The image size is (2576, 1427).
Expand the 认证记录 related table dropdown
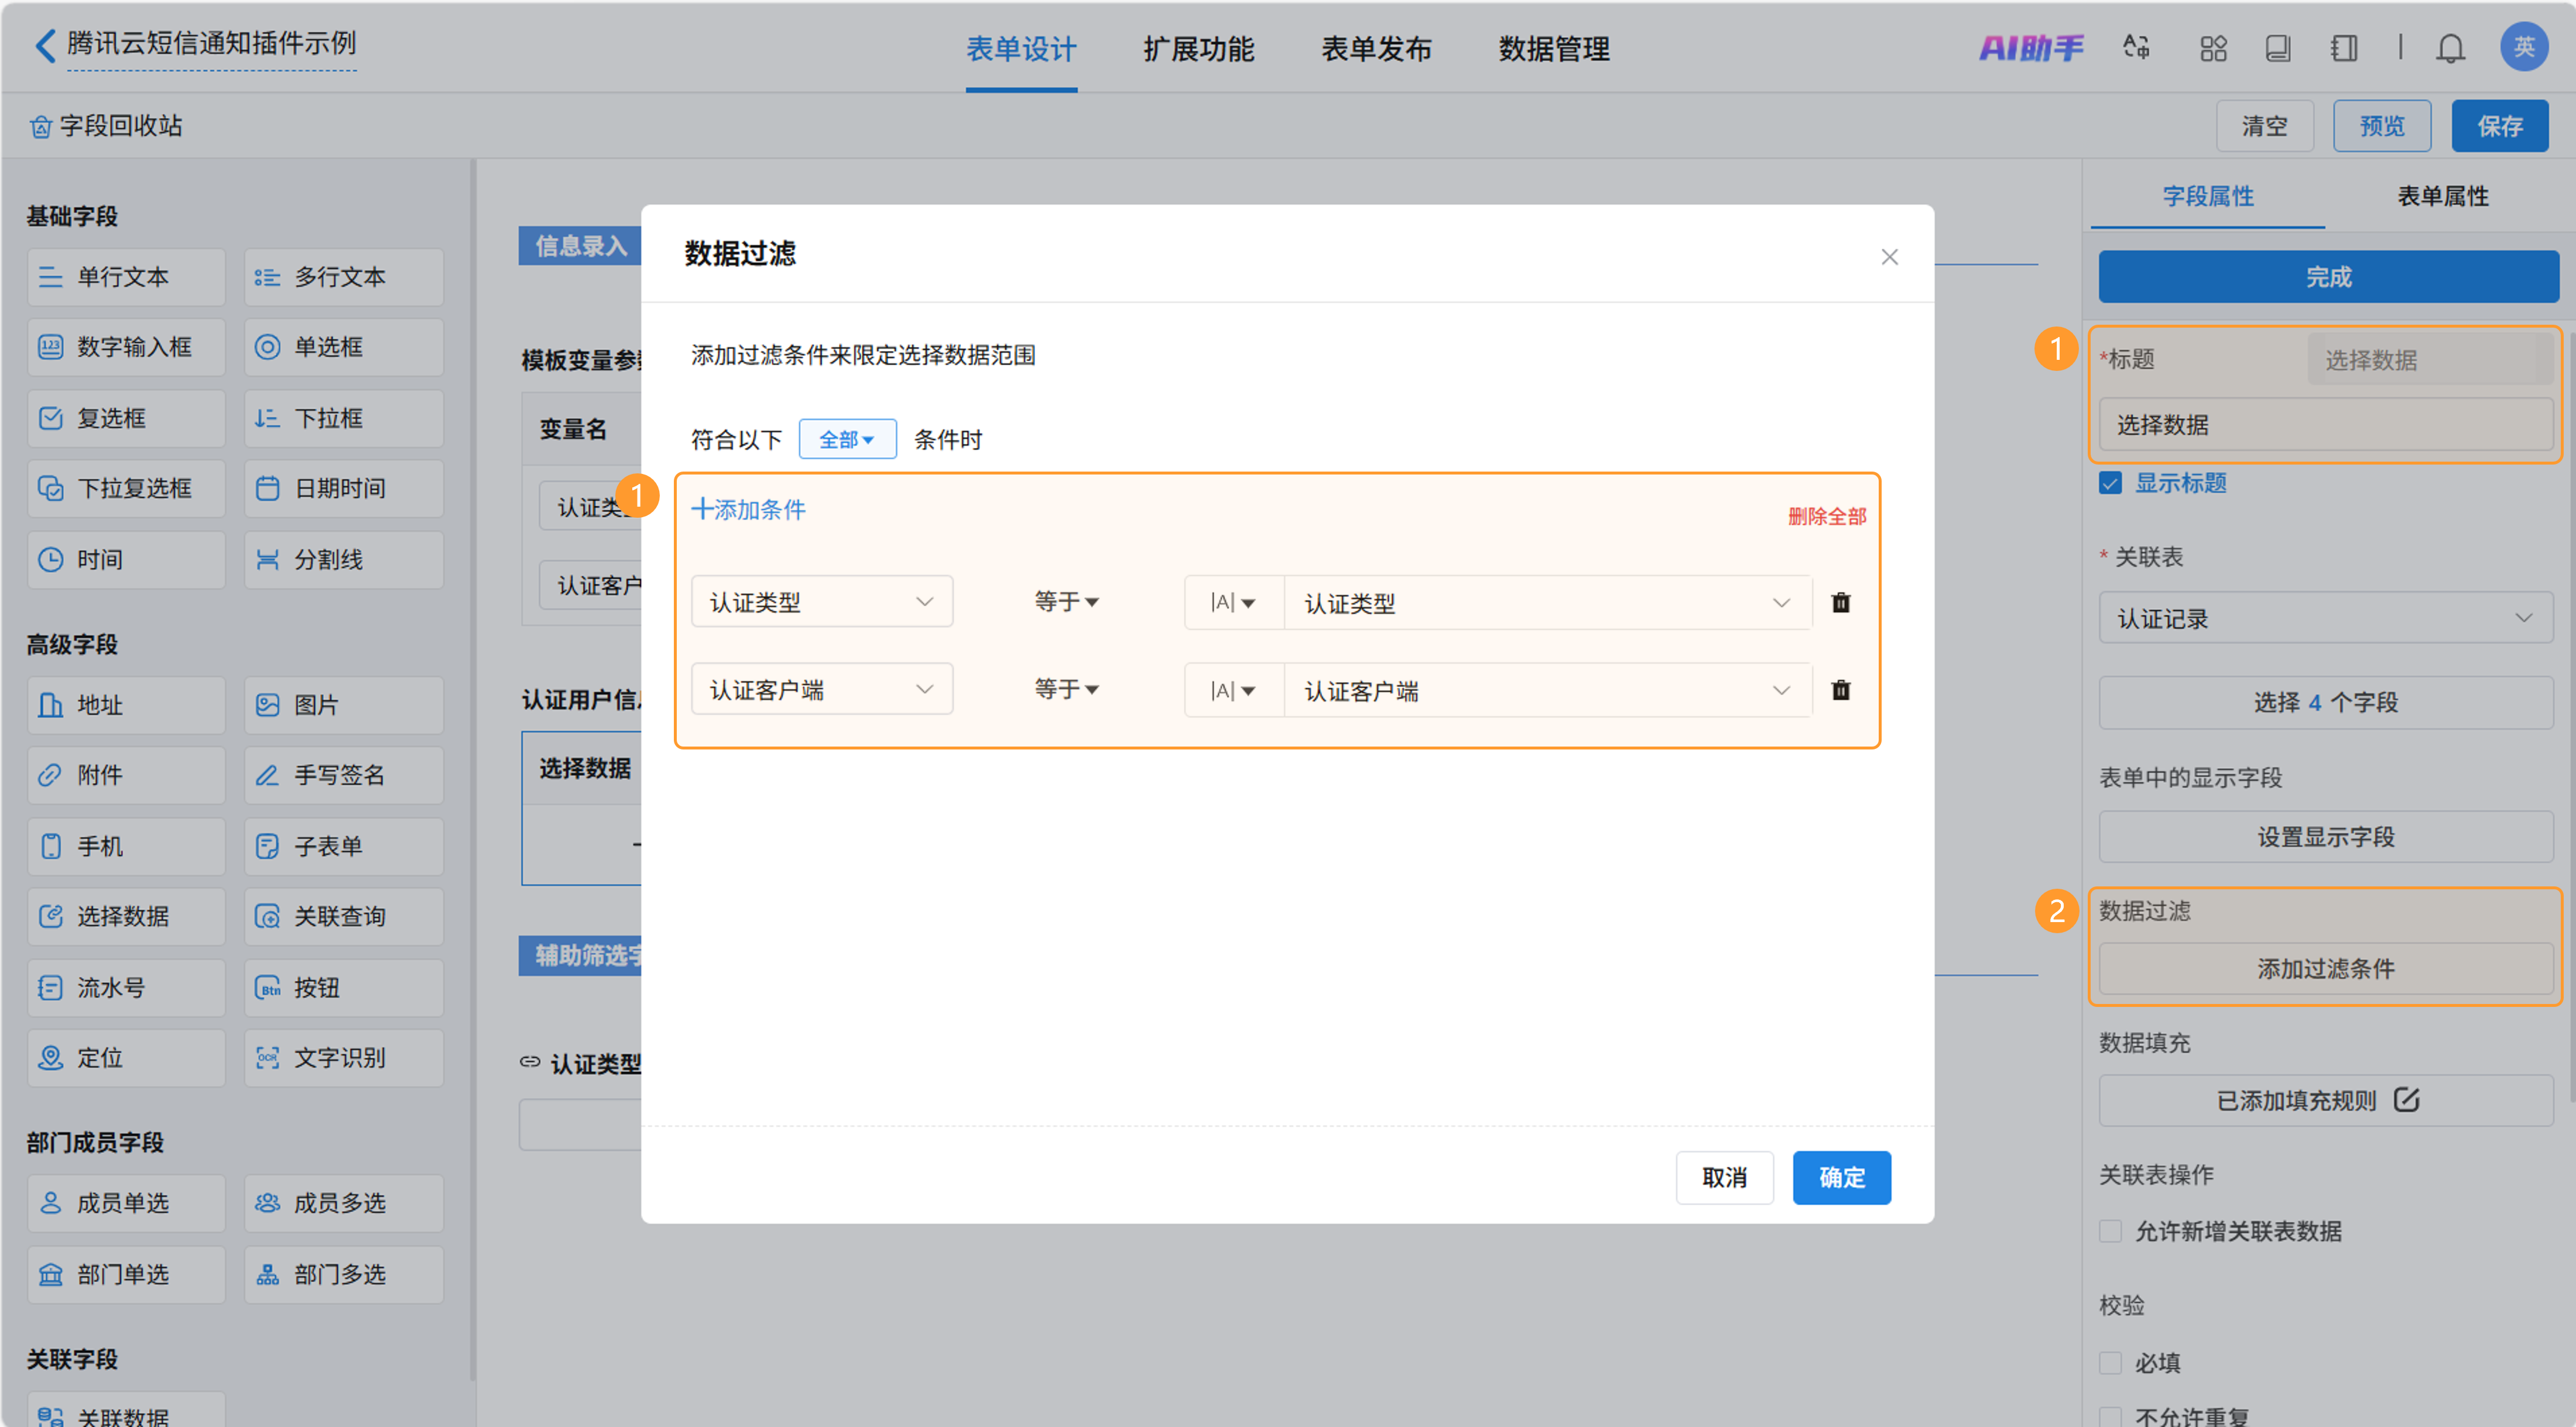coord(2325,618)
